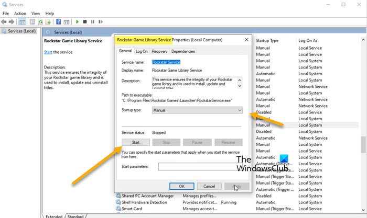Toggle the Show/Hide Action Pane toolbar icon
The width and height of the screenshot is (367, 218).
(67, 22)
